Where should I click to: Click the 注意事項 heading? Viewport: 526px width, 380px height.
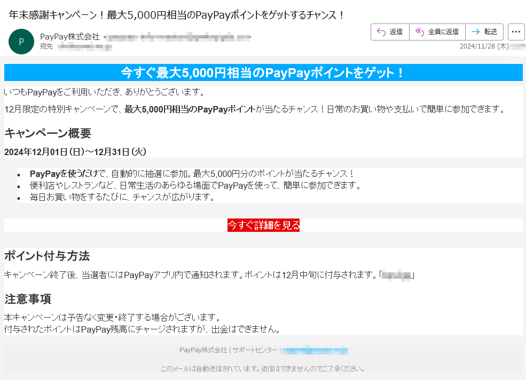28,299
